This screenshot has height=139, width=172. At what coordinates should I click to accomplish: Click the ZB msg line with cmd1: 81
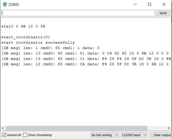click(x=85, y=53)
